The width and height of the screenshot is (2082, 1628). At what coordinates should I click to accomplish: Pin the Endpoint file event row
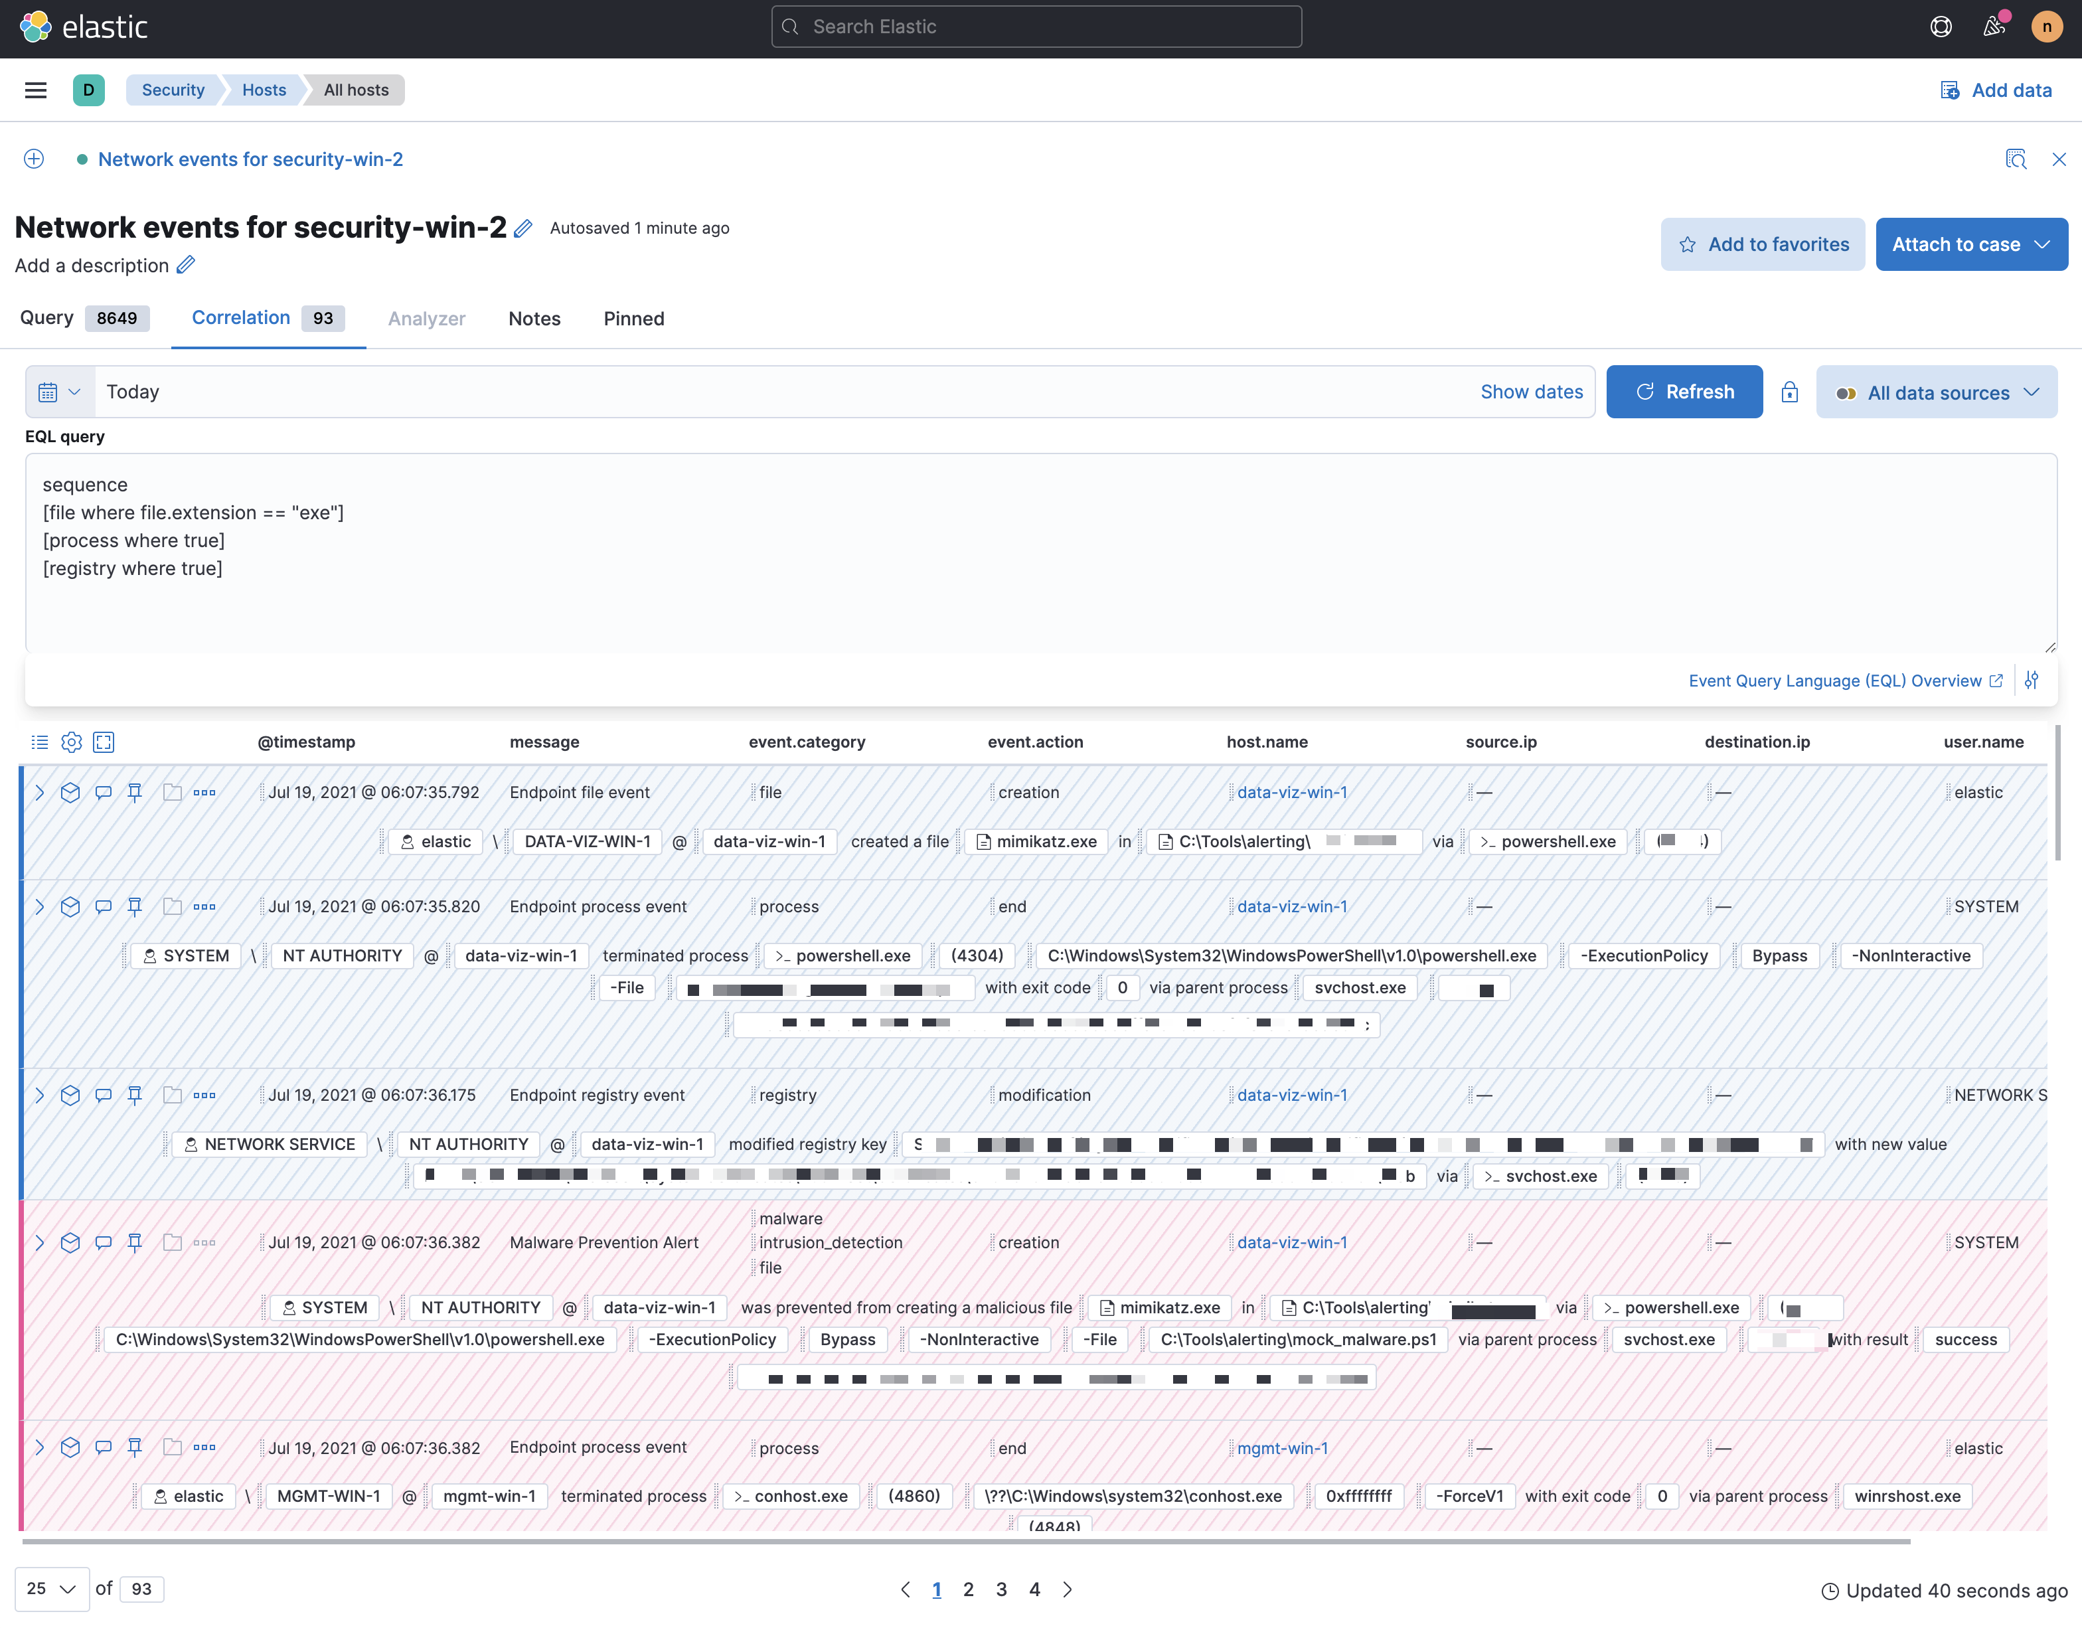pyautogui.click(x=134, y=791)
